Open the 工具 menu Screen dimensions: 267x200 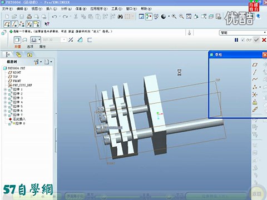[117, 9]
